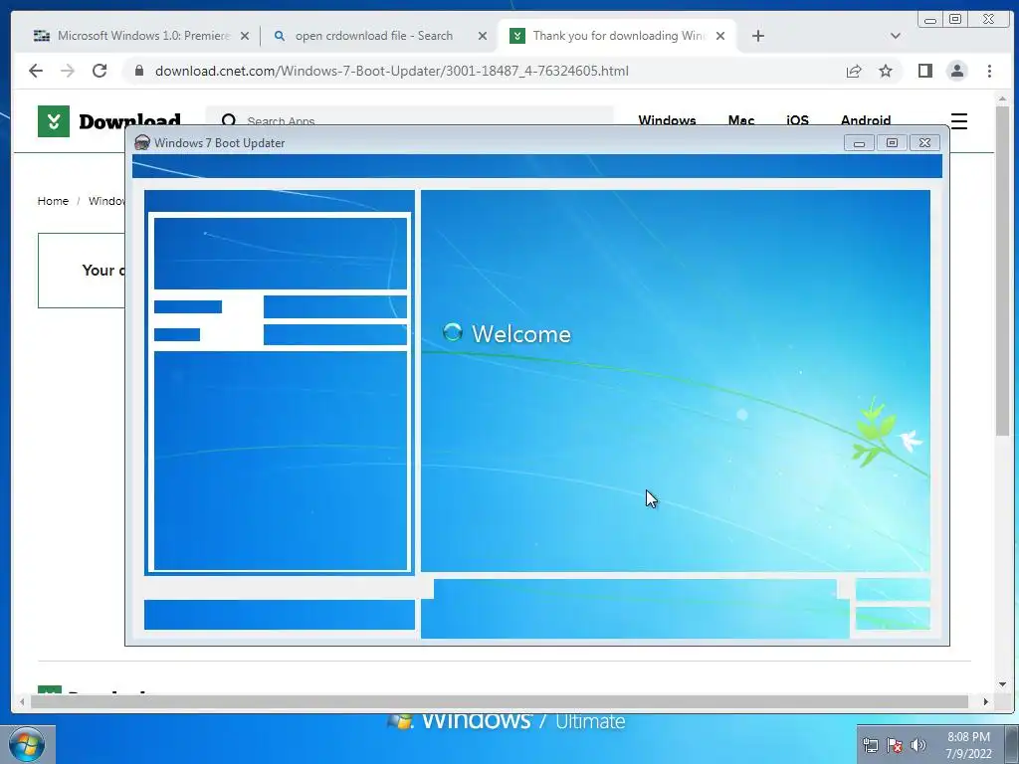Open the browser side panel icon
Screen dimensions: 1019x764
point(924,71)
